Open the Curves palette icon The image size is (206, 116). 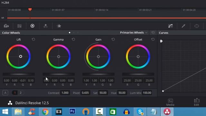[171, 26]
